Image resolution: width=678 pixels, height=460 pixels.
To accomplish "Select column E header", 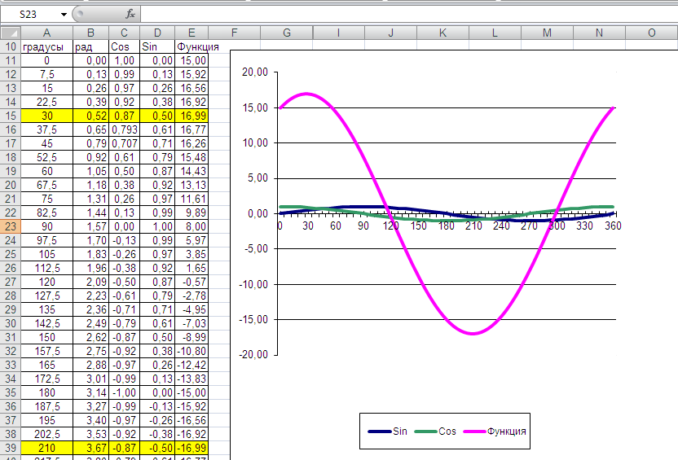I will [192, 33].
